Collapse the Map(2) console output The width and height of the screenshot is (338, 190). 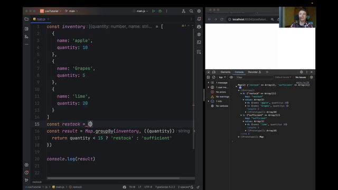(236, 87)
